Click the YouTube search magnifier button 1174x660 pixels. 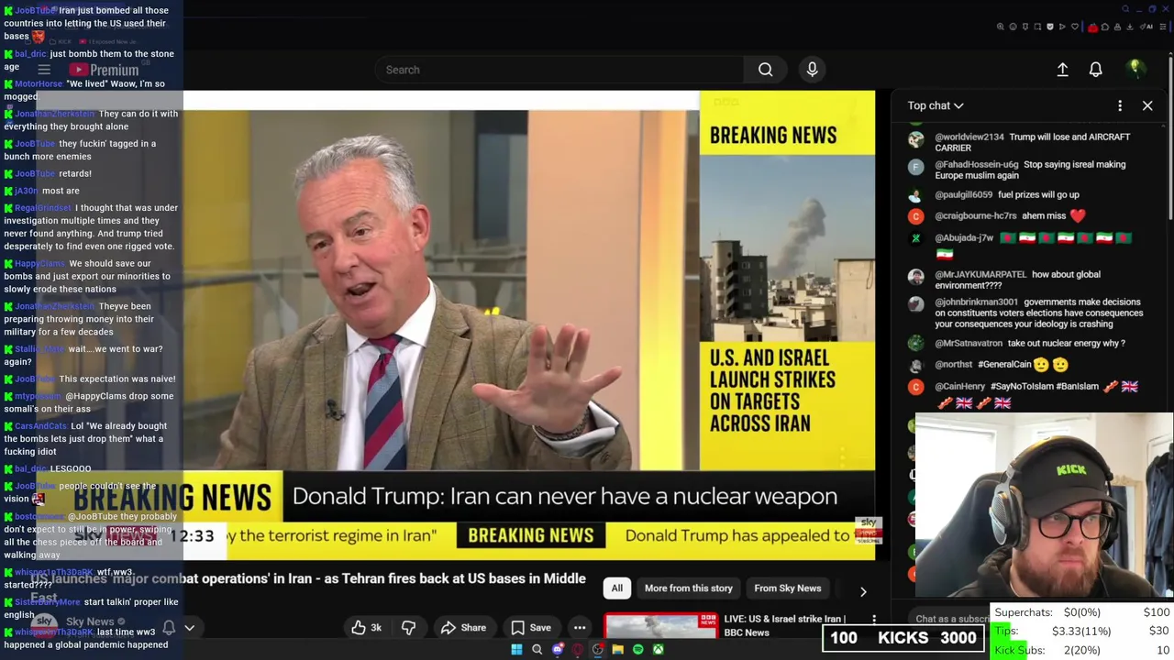click(765, 70)
